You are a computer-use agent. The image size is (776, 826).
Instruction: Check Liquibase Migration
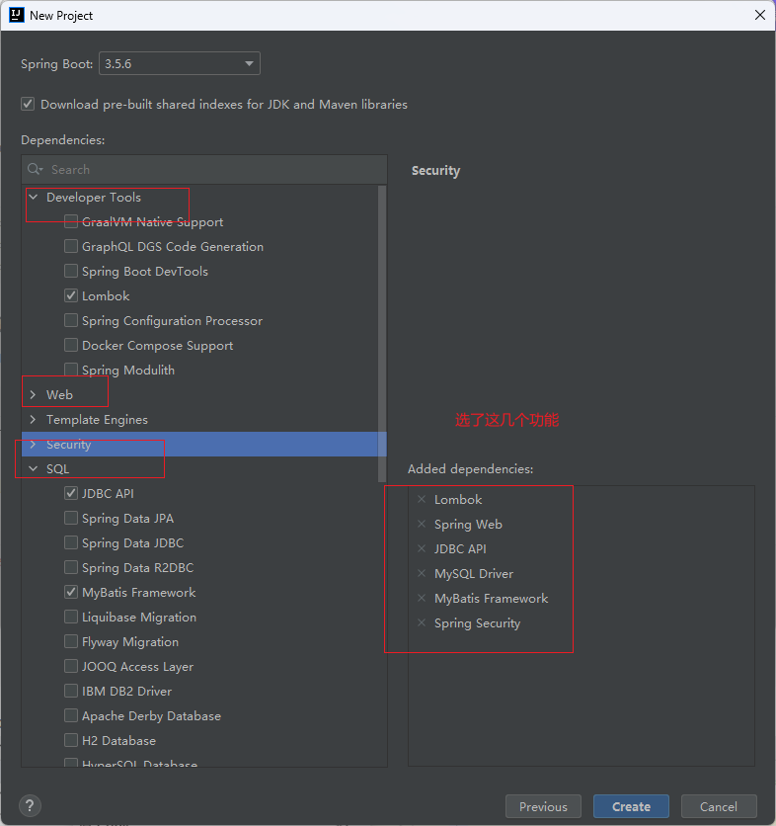(71, 618)
